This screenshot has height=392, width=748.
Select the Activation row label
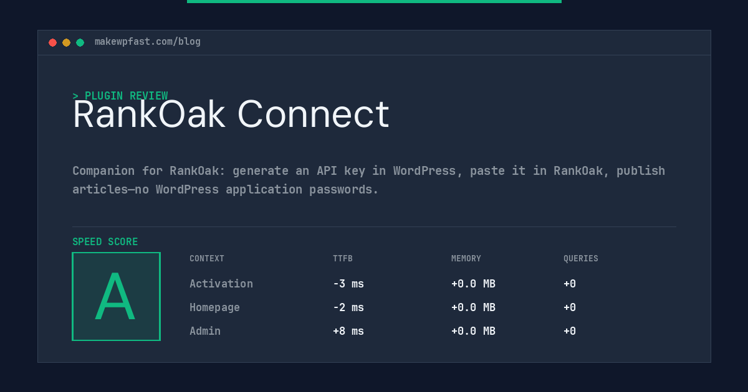[221, 284]
